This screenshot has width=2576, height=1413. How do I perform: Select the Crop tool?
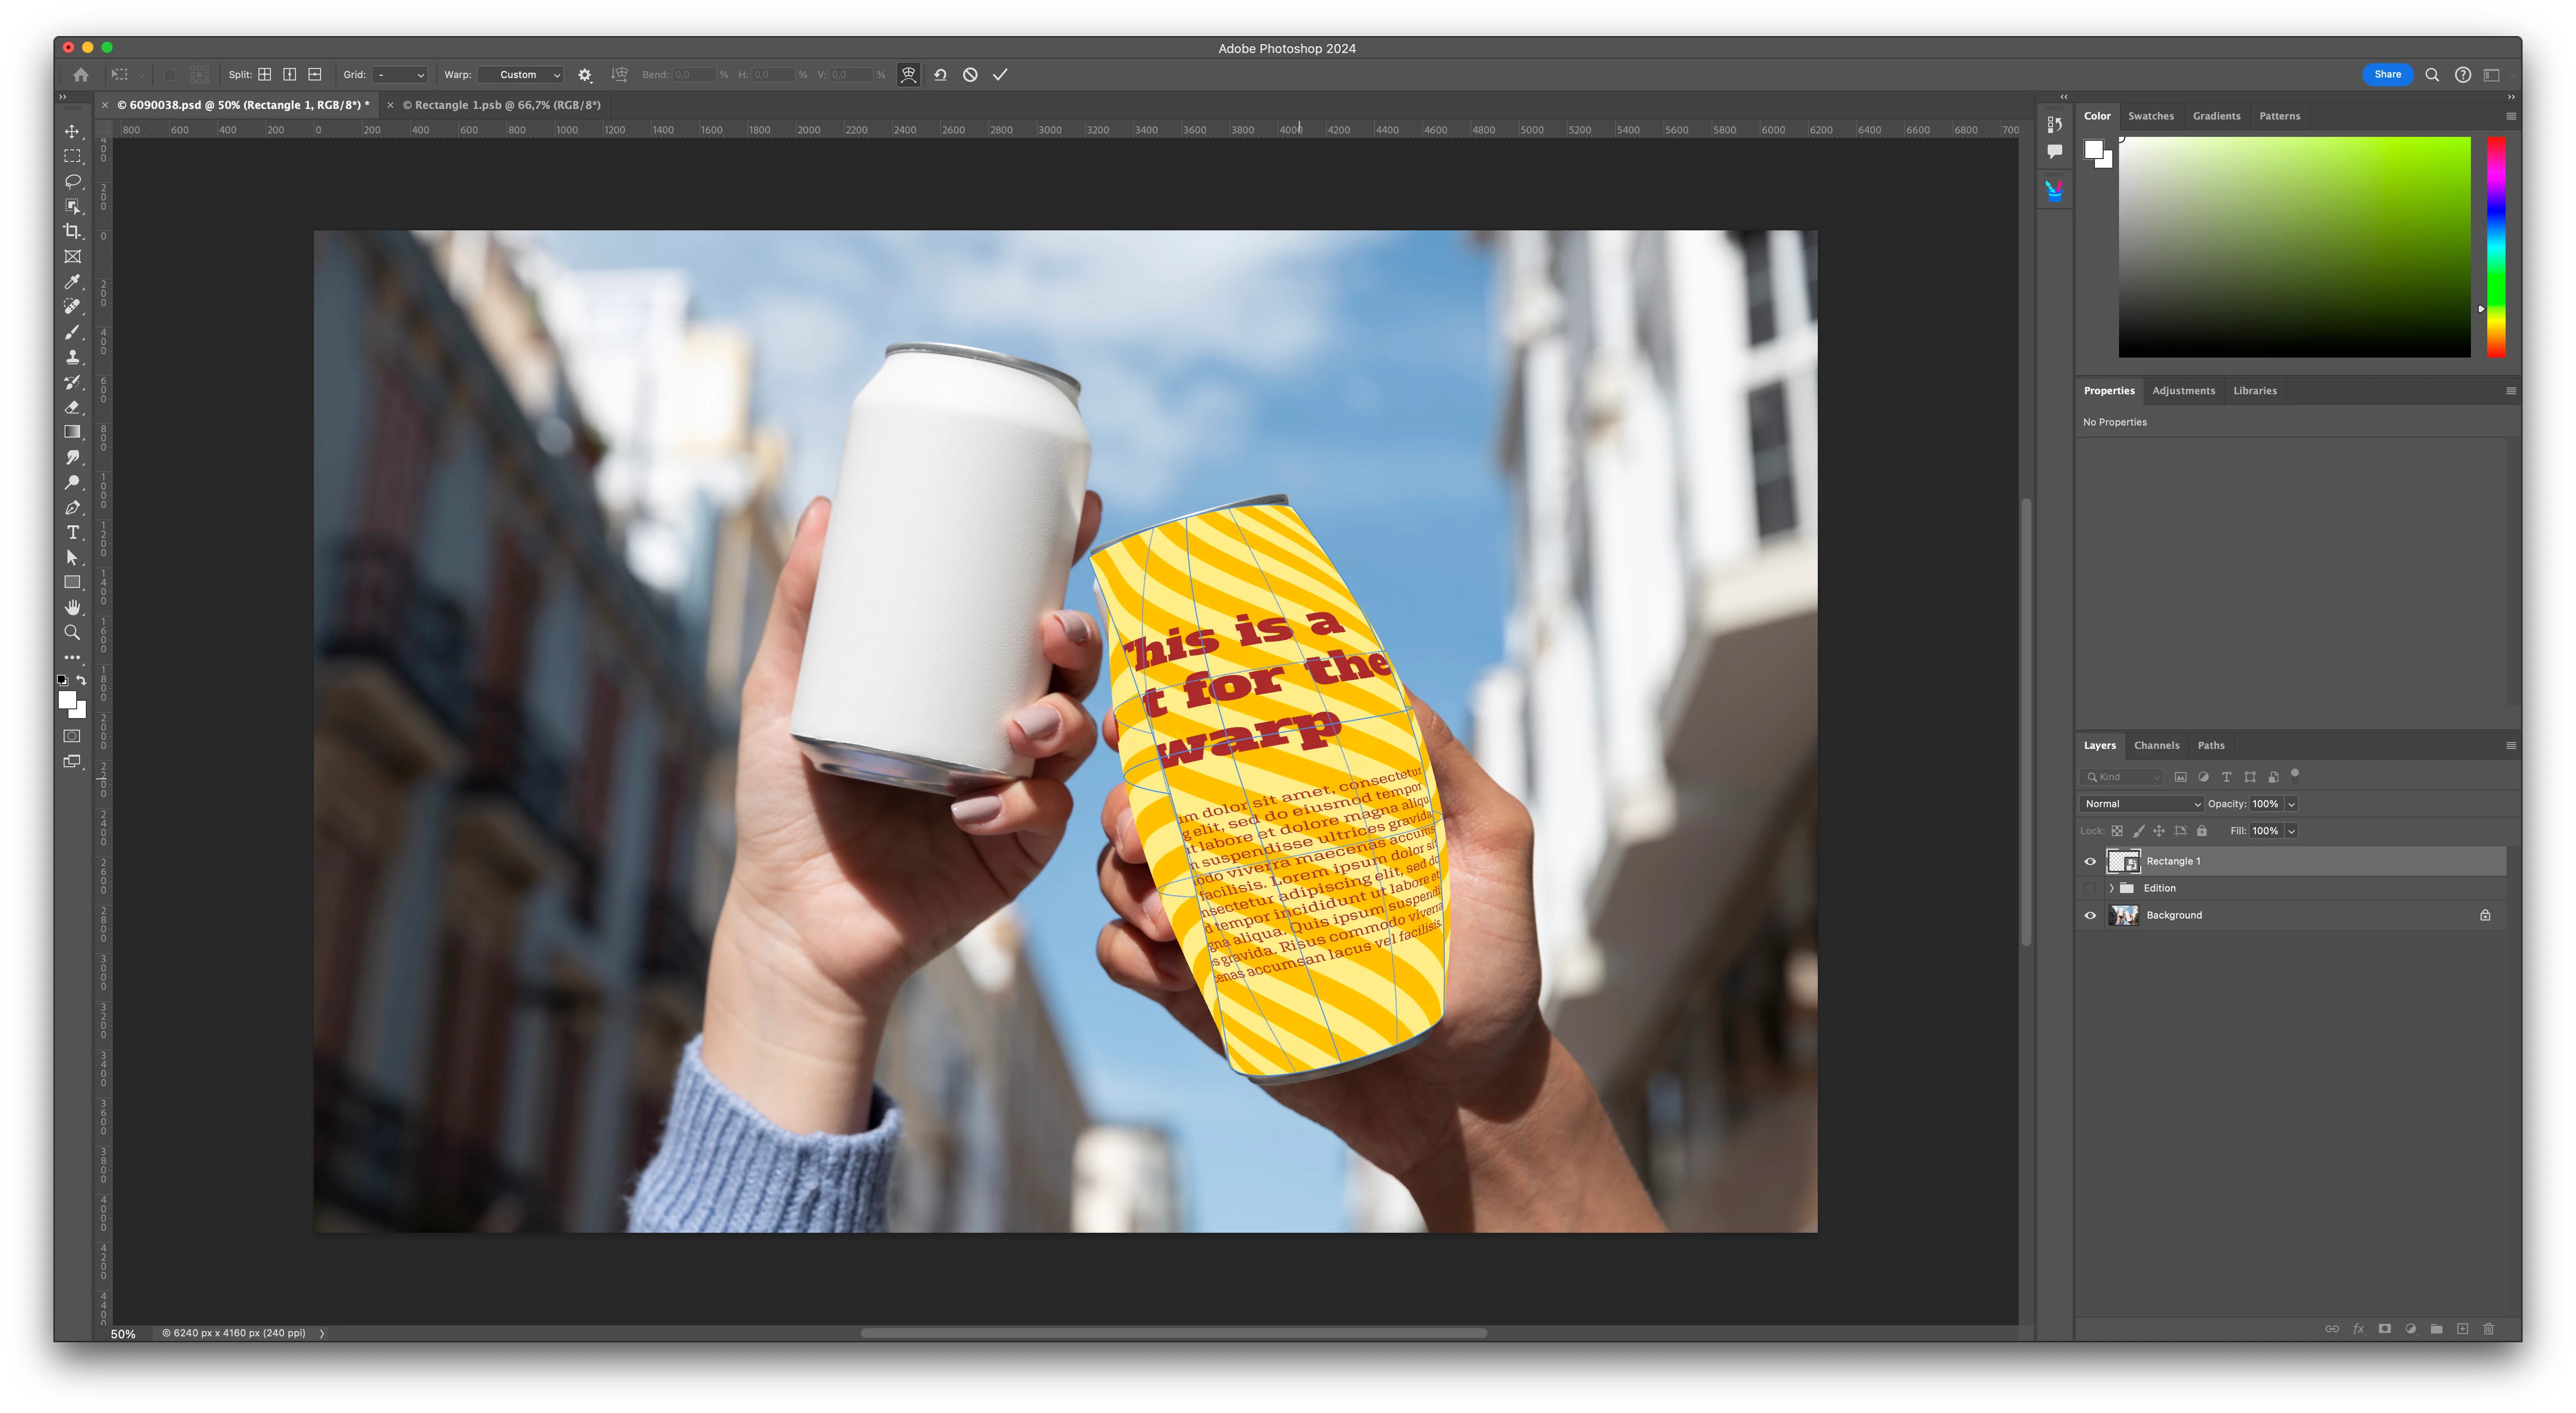[72, 231]
